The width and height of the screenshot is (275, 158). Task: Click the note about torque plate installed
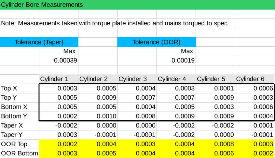(114, 23)
